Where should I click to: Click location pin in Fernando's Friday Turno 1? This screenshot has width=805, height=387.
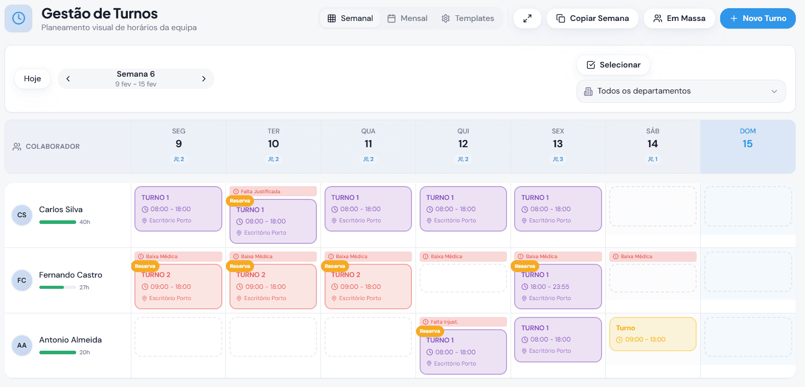524,299
